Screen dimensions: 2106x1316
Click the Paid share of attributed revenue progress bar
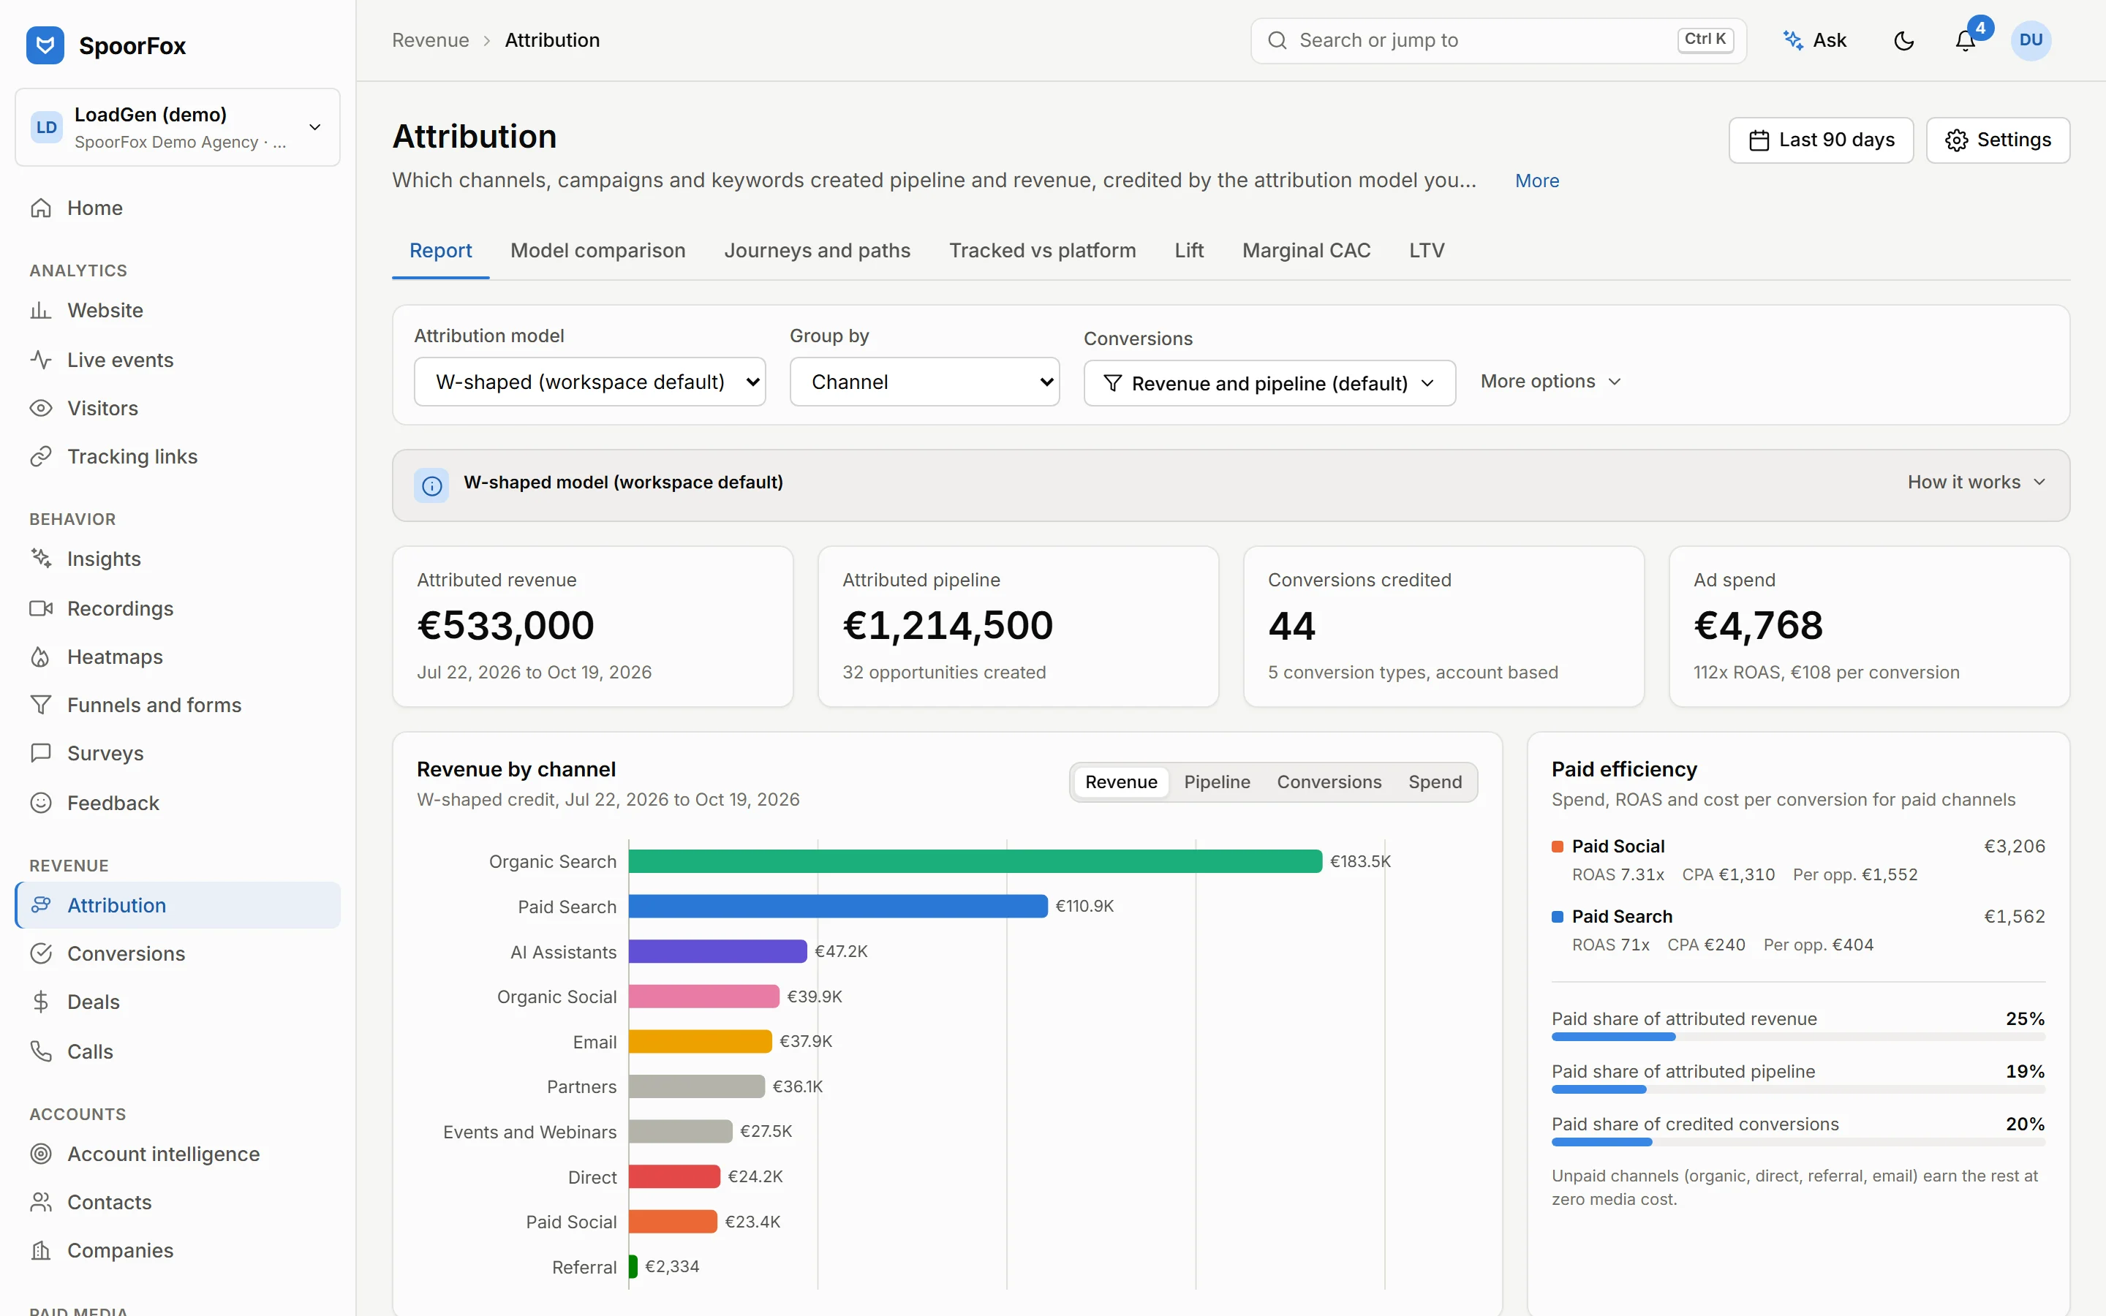pos(1798,1037)
